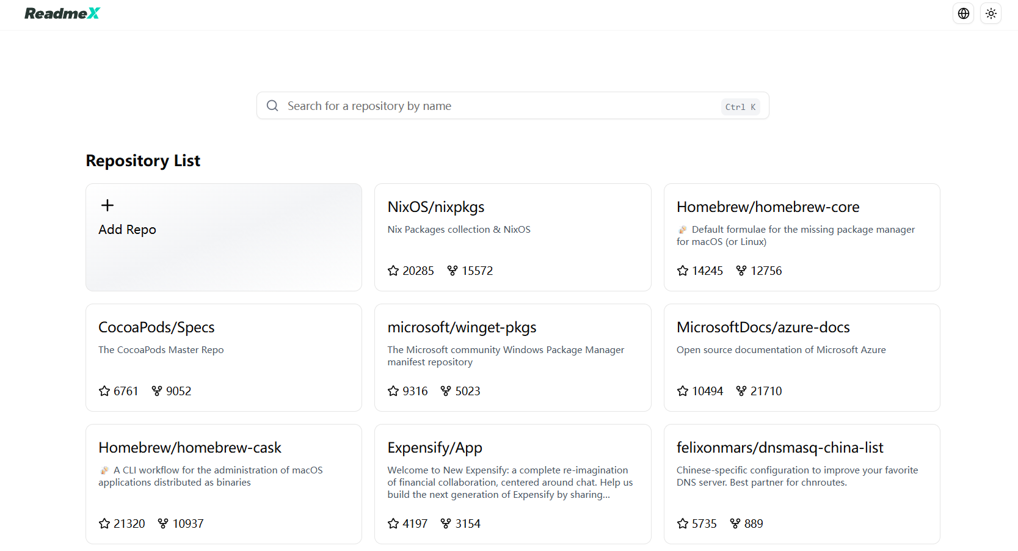Click the 'Repository List' heading

(x=143, y=161)
